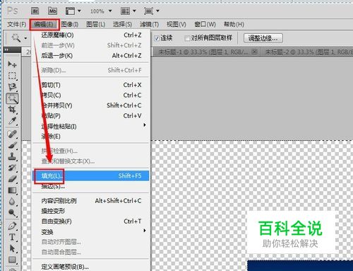This screenshot has height=271, width=353.
Task: Choose 内容识别比例 menu item
Action: coord(91,201)
